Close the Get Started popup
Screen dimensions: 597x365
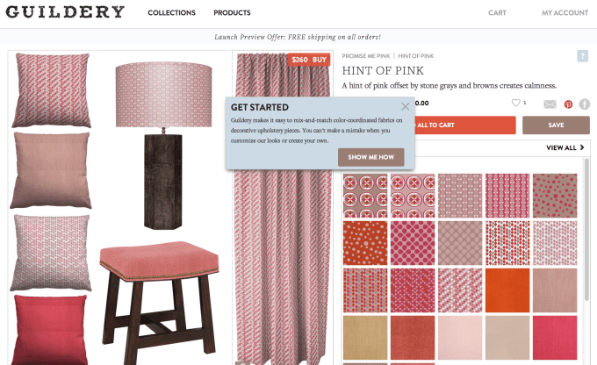(405, 106)
